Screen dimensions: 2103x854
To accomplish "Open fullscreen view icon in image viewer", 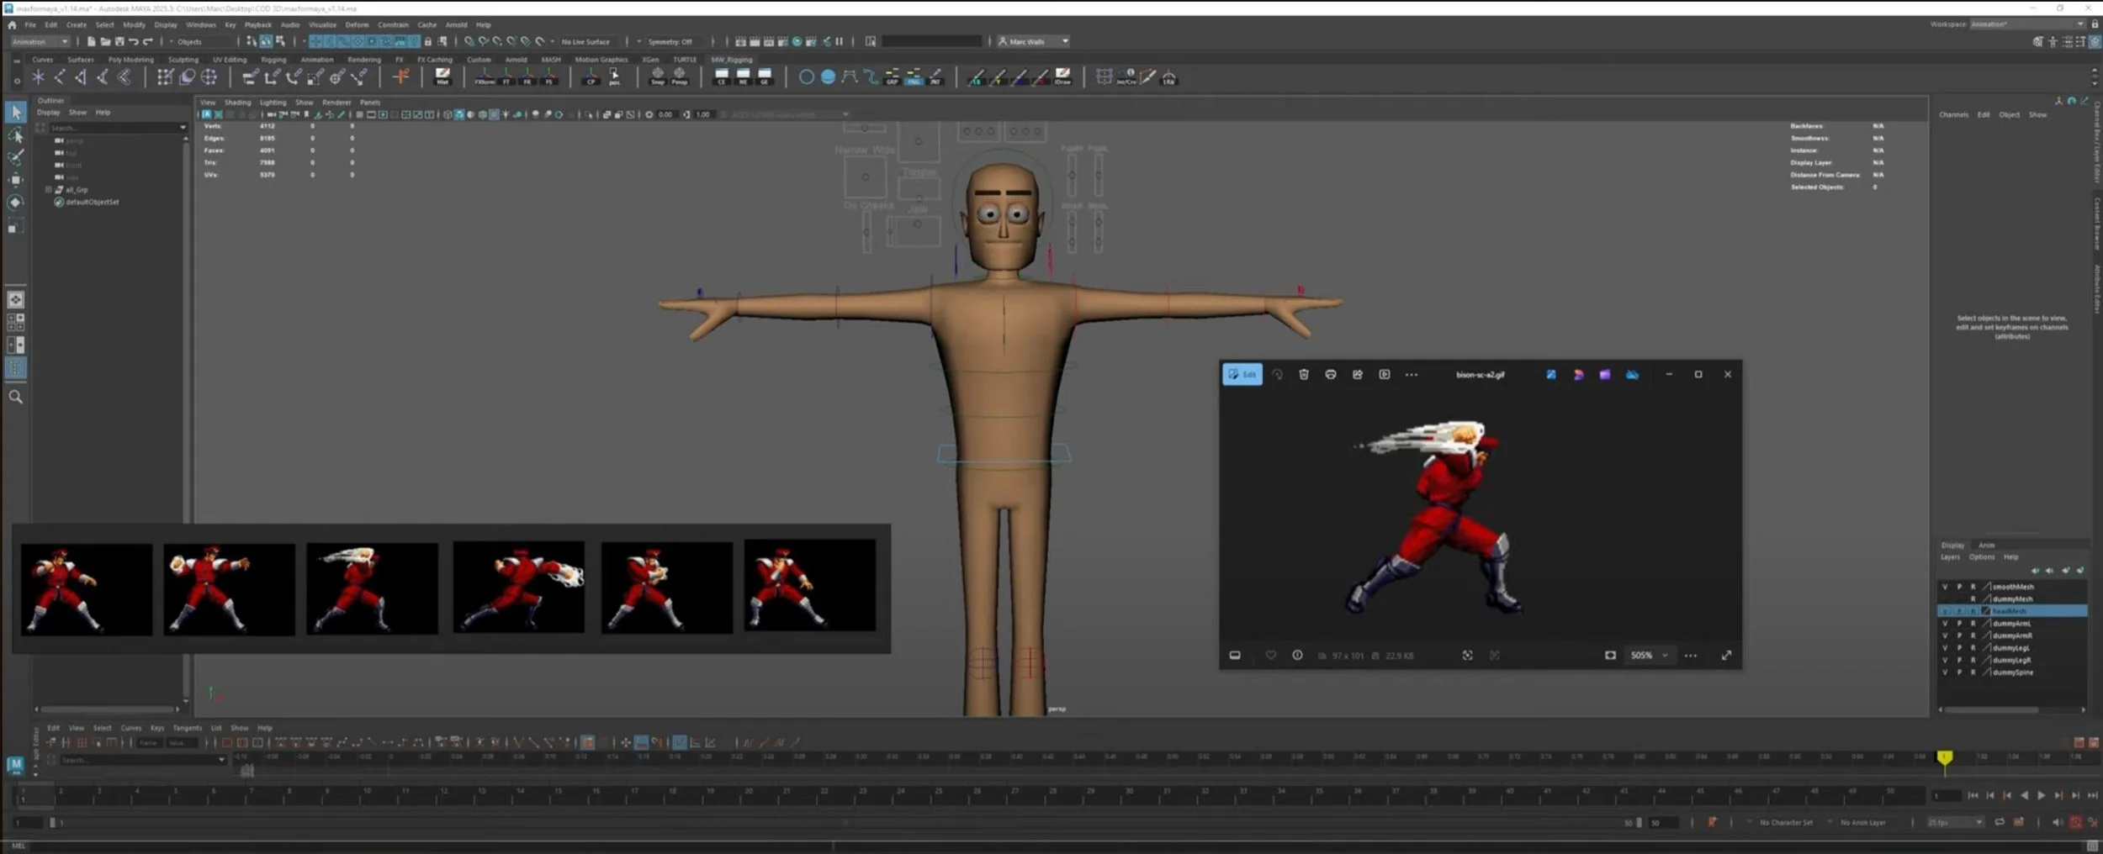I will pyautogui.click(x=1726, y=656).
